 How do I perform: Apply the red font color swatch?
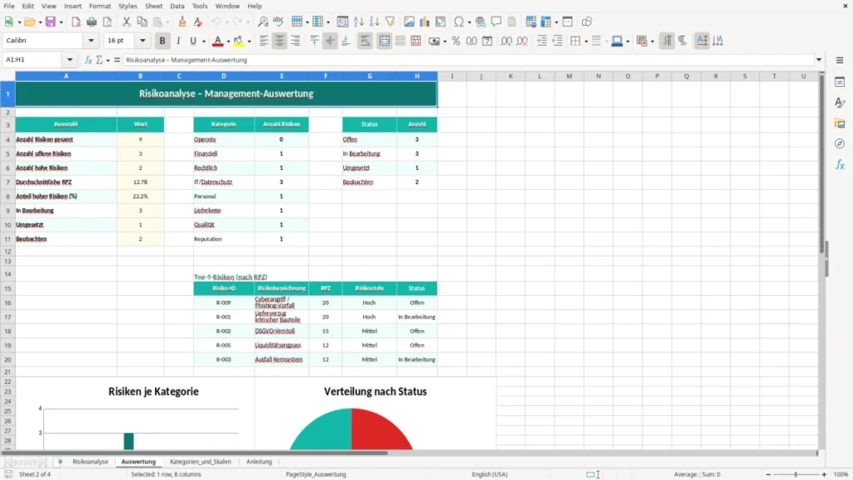217,41
